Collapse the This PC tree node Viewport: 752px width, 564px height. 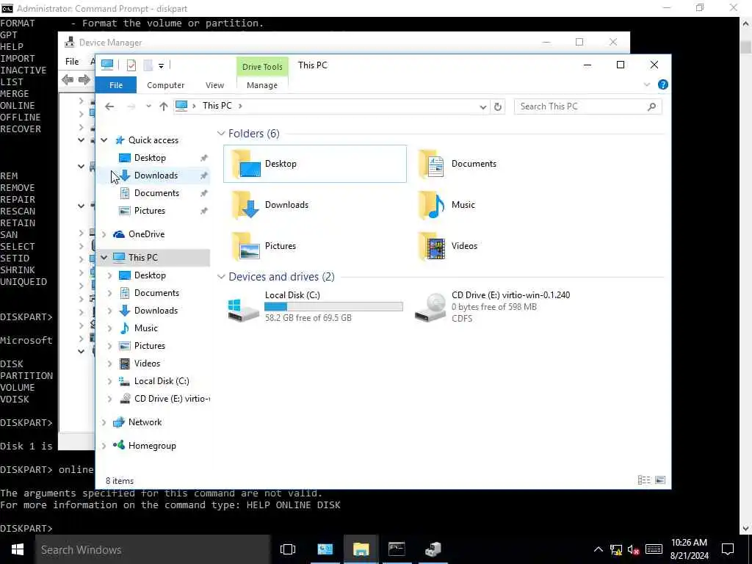tap(104, 258)
